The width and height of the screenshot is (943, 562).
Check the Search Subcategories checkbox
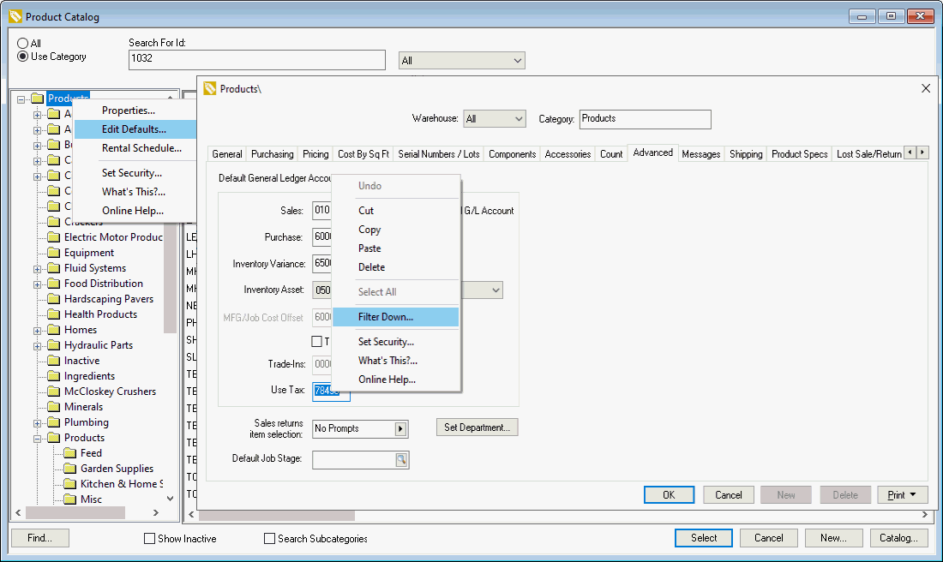(x=270, y=539)
